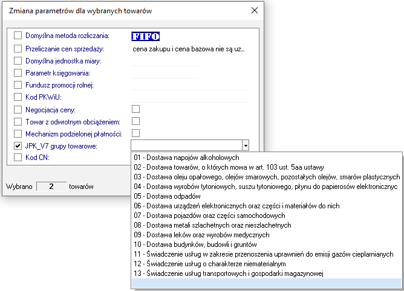404x291 pixels.
Task: Click the Parametr księgowania value field
Action: [x=164, y=73]
